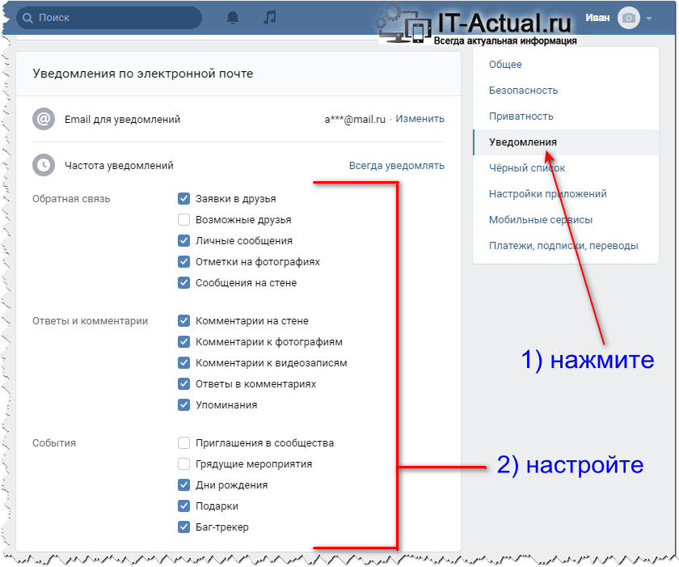The image size is (679, 567).
Task: Check Возможные друзья
Action: [184, 220]
